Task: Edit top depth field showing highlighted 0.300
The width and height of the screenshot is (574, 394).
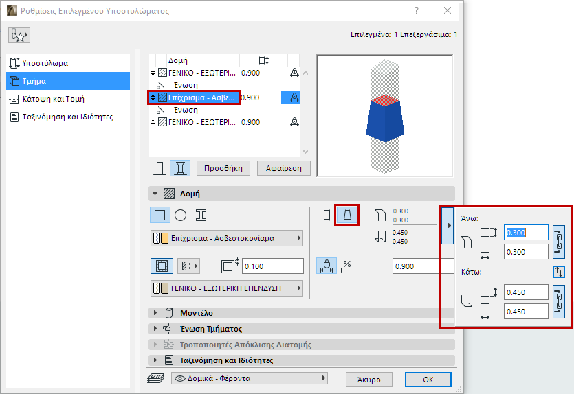Action: pyautogui.click(x=526, y=233)
